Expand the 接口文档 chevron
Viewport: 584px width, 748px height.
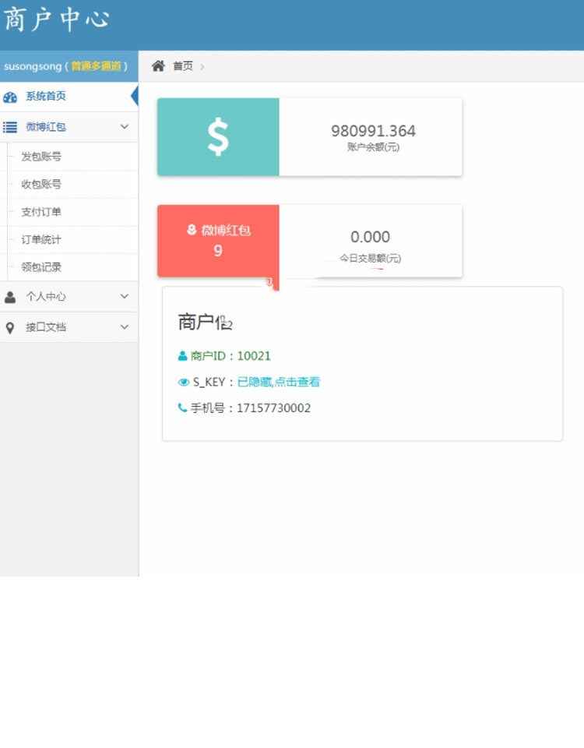(125, 327)
